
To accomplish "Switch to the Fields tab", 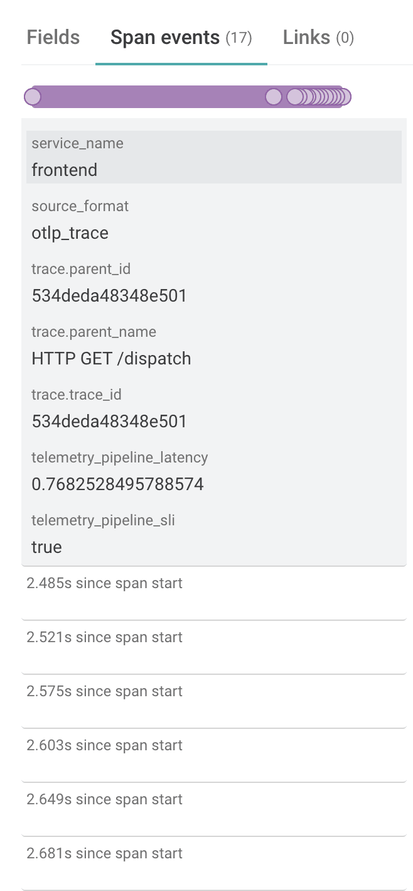I will coord(53,38).
